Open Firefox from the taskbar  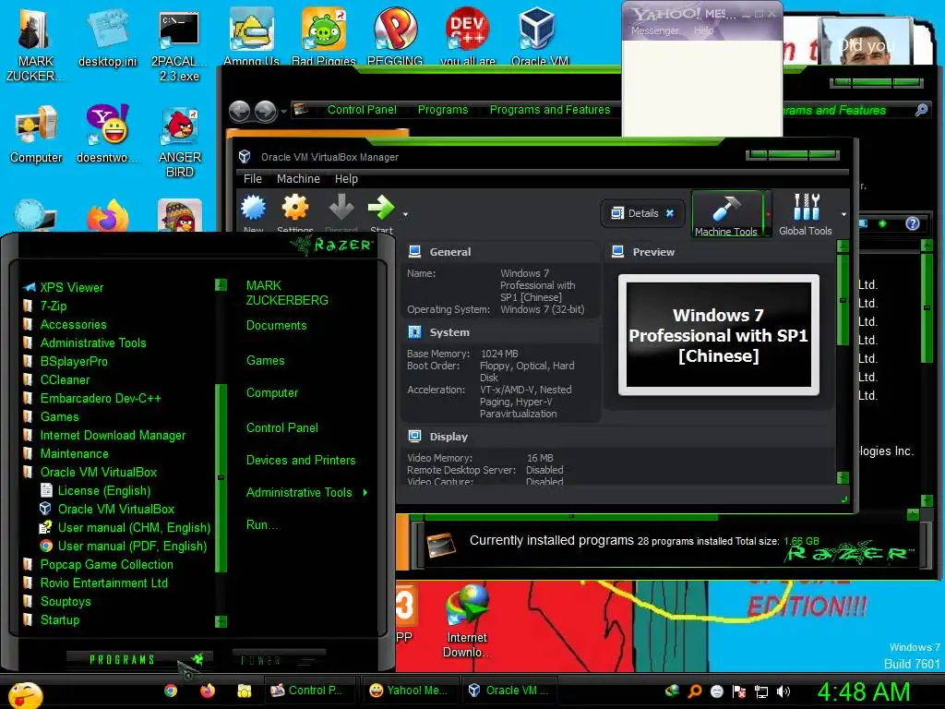[208, 691]
